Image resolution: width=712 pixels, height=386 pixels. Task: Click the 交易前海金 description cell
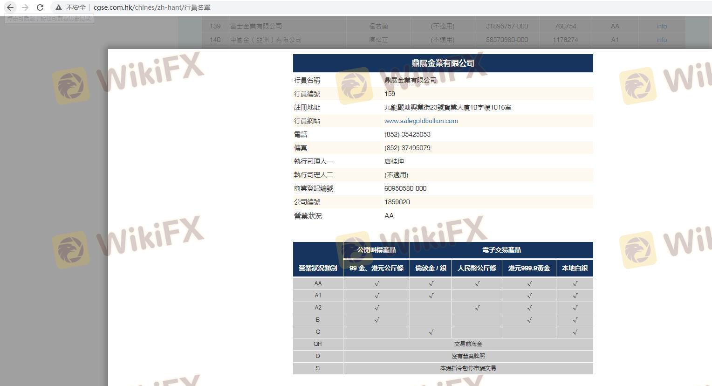[468, 344]
